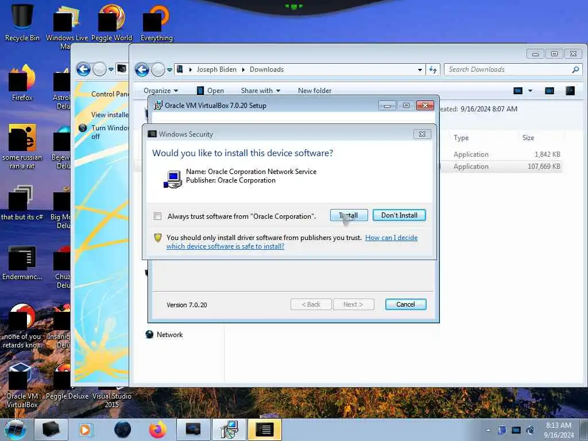Open Oracle VM VirtualBox desktop shortcut
Viewport: 588px width, 441px height.
(22, 385)
